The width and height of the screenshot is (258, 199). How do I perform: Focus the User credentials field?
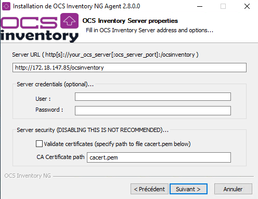click(x=153, y=97)
